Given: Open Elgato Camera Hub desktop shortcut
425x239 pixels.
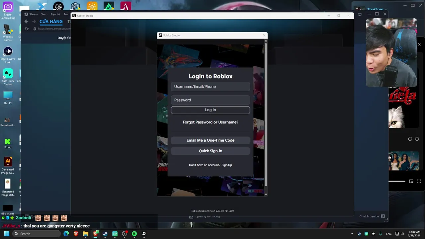Looking at the screenshot, I should click(8, 11).
